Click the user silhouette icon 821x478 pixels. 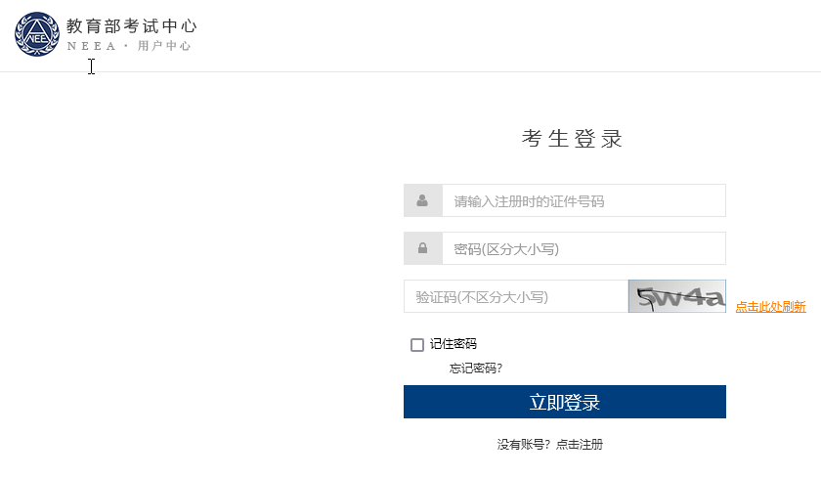tap(422, 200)
